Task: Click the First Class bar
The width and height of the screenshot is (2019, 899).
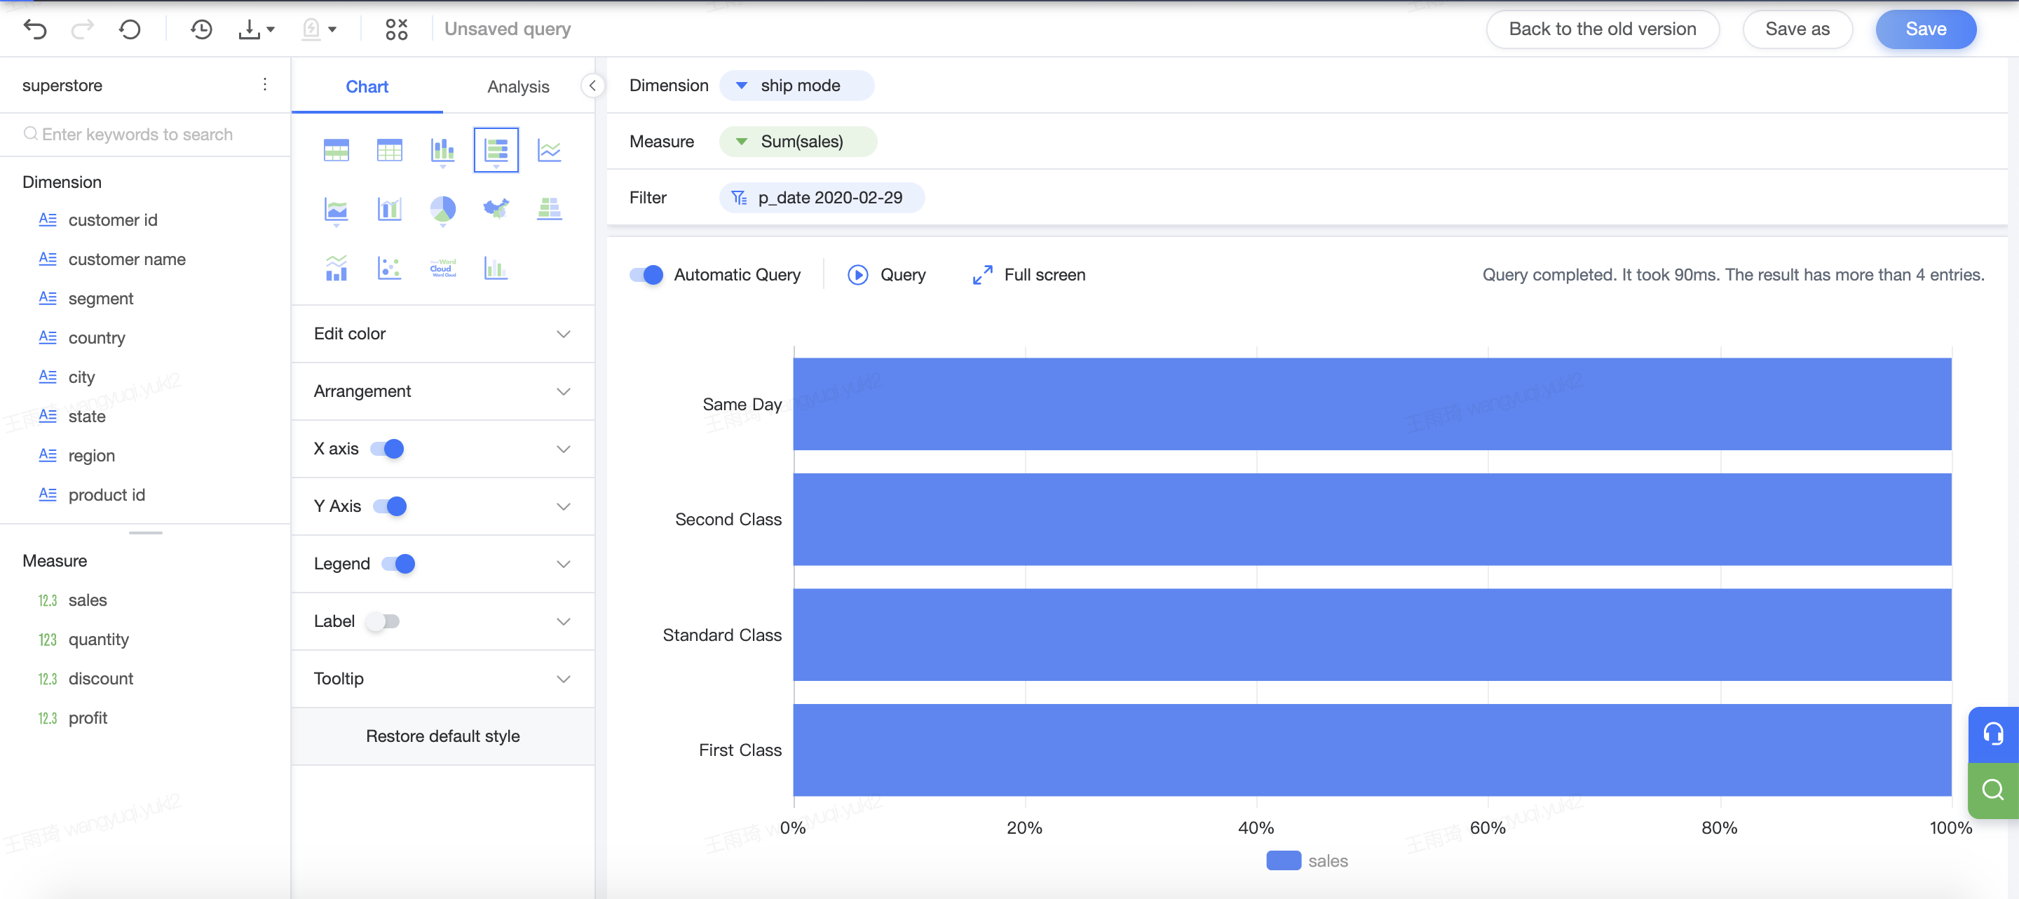Action: tap(1372, 750)
